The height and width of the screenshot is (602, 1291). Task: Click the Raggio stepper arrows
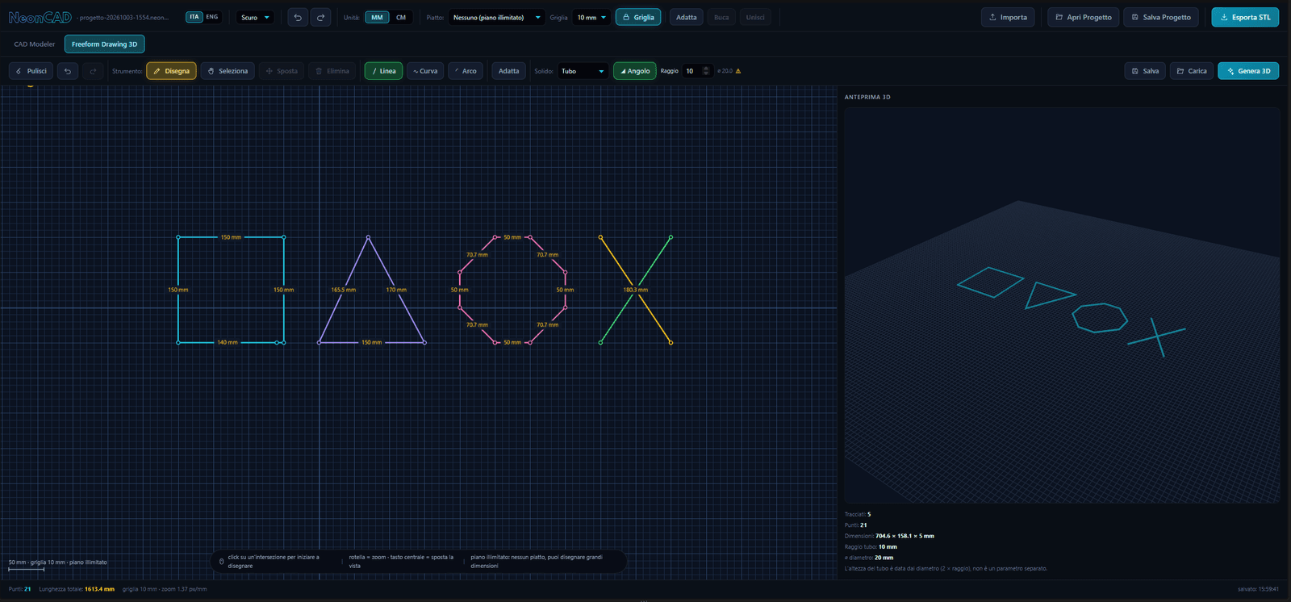coord(706,71)
